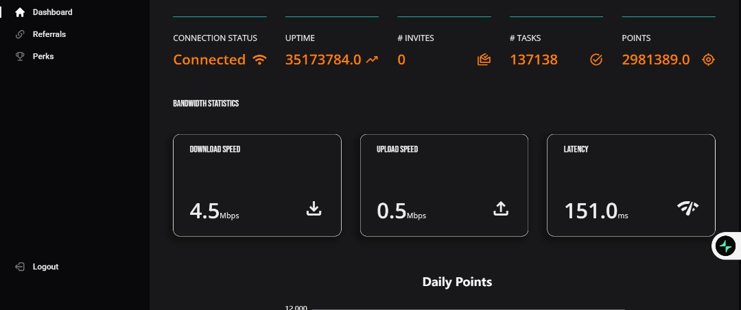The width and height of the screenshot is (741, 310).
Task: Open the Dashboard page in sidebar
Action: [x=52, y=12]
